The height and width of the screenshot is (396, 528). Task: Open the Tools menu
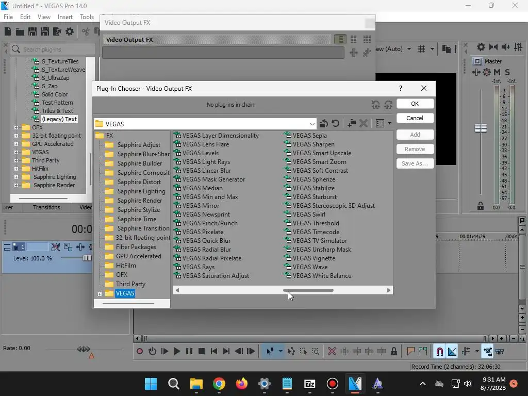click(x=87, y=17)
